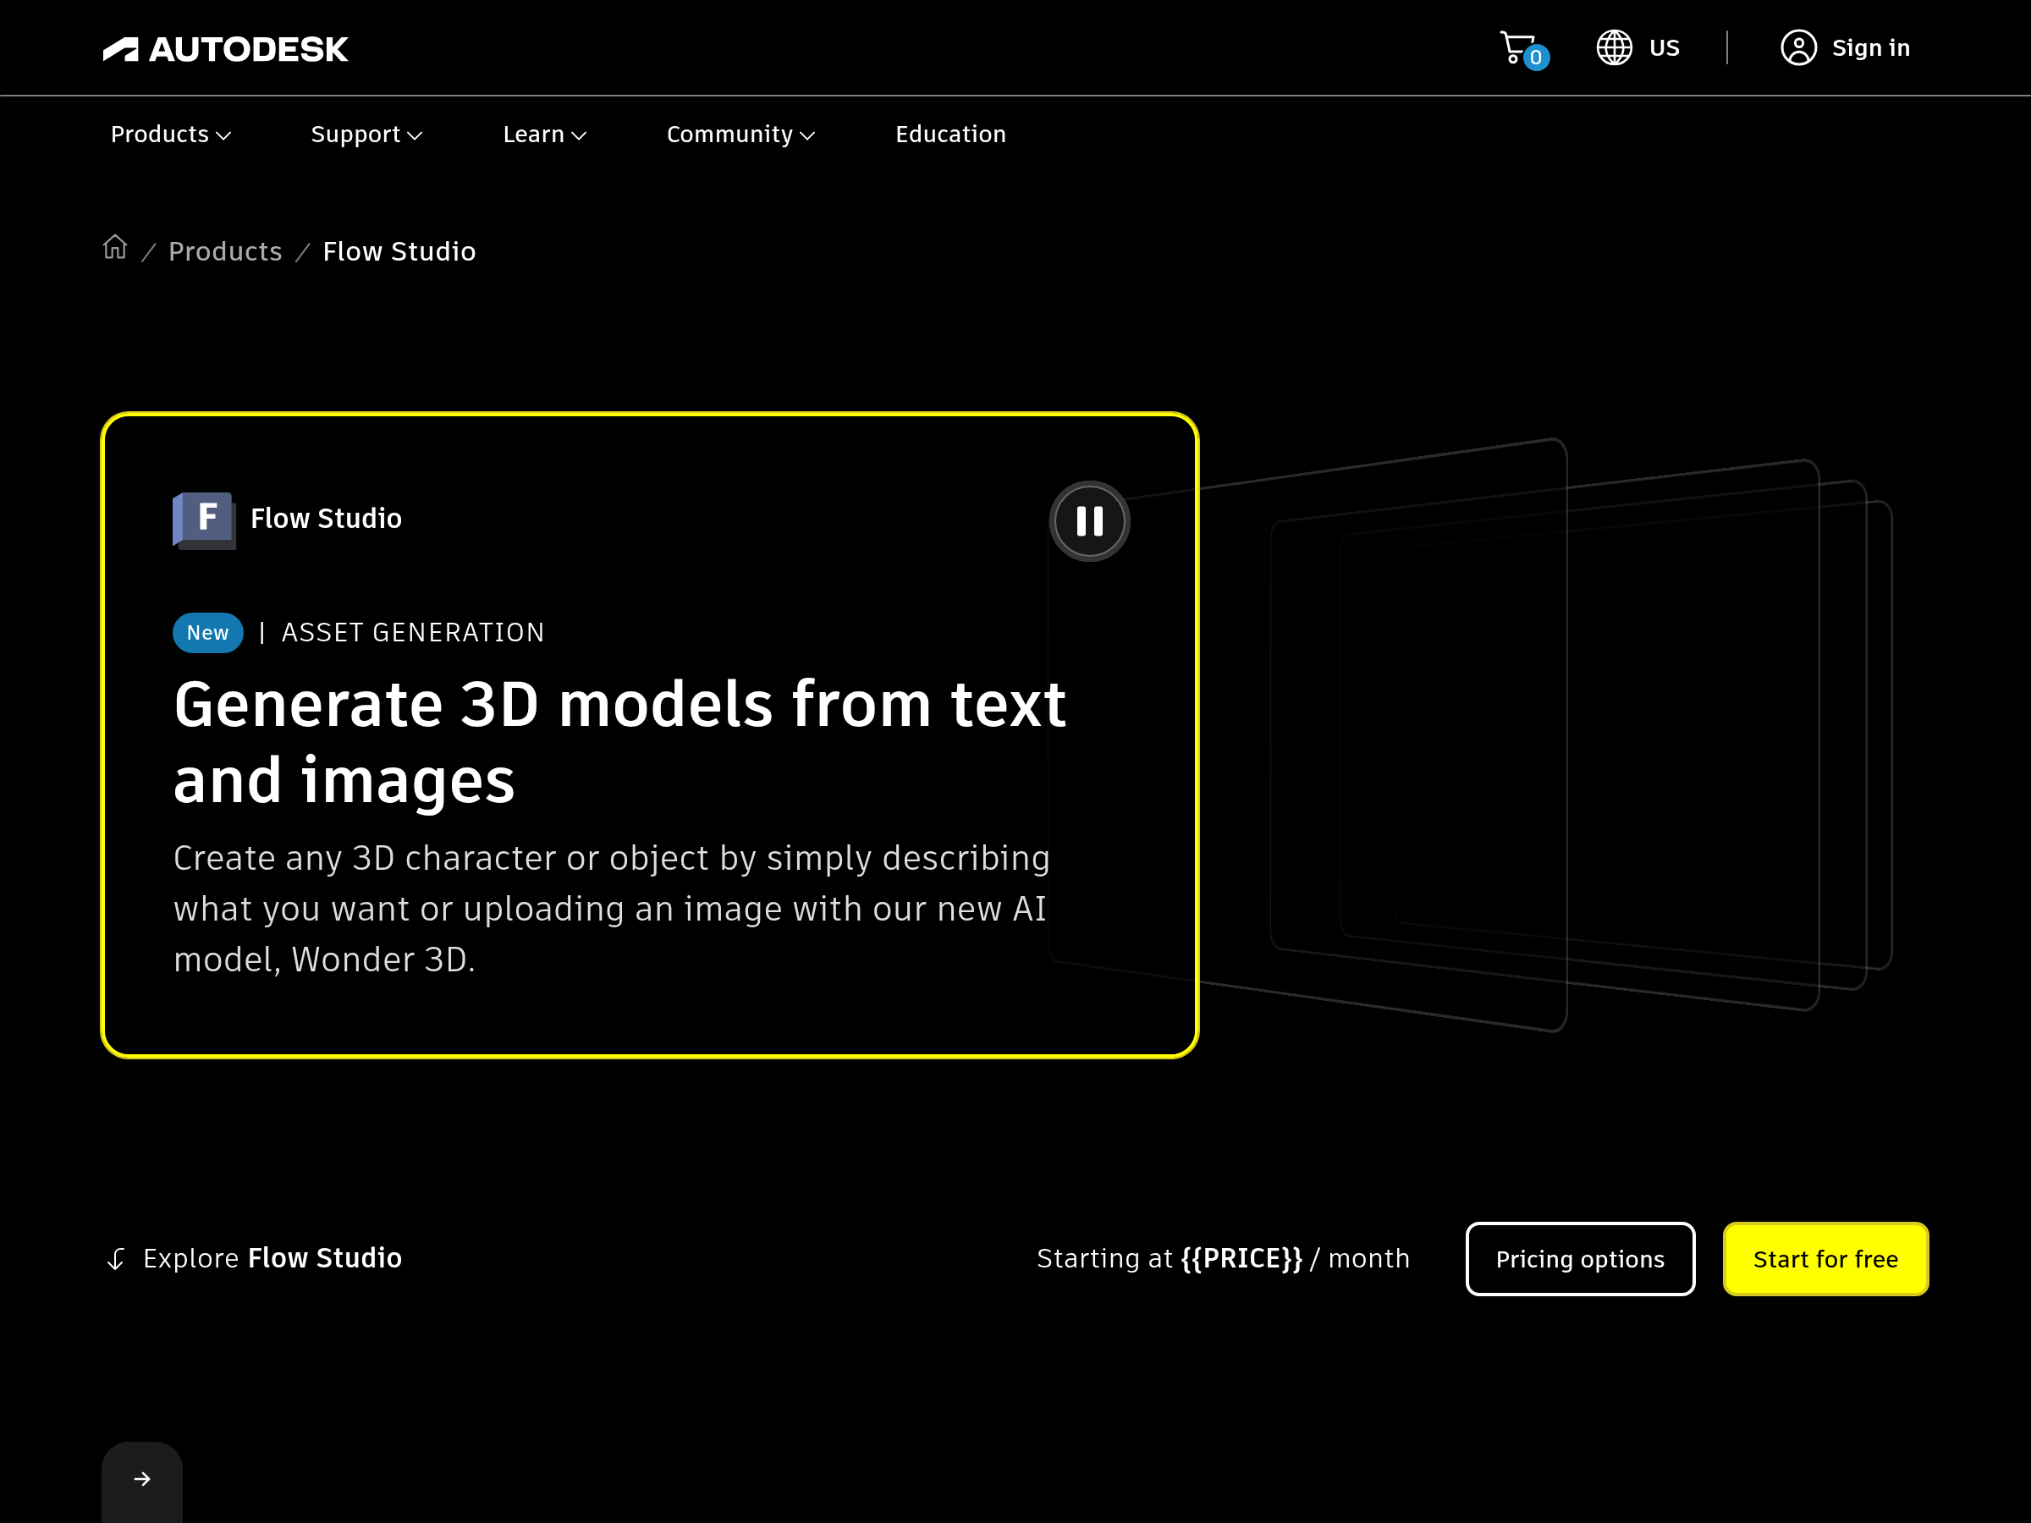This screenshot has height=1523, width=2031.
Task: Expand the Community menu chevron
Action: [x=807, y=136]
